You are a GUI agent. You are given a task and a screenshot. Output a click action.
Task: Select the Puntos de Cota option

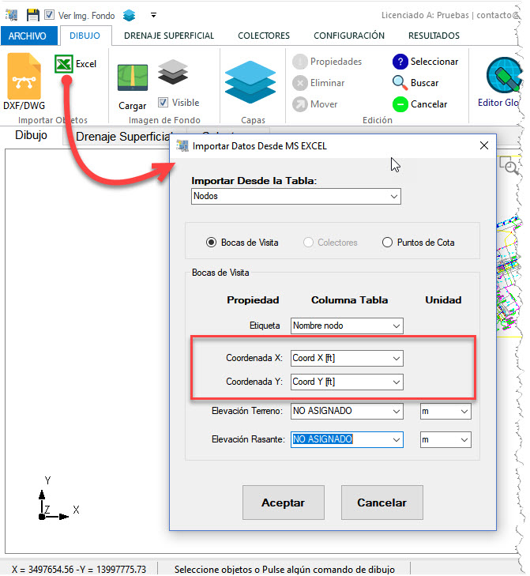tap(387, 243)
